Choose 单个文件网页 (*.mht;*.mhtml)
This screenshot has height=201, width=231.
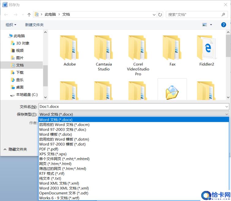pos(134,159)
